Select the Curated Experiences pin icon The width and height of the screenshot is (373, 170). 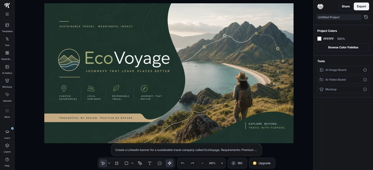coord(64,88)
